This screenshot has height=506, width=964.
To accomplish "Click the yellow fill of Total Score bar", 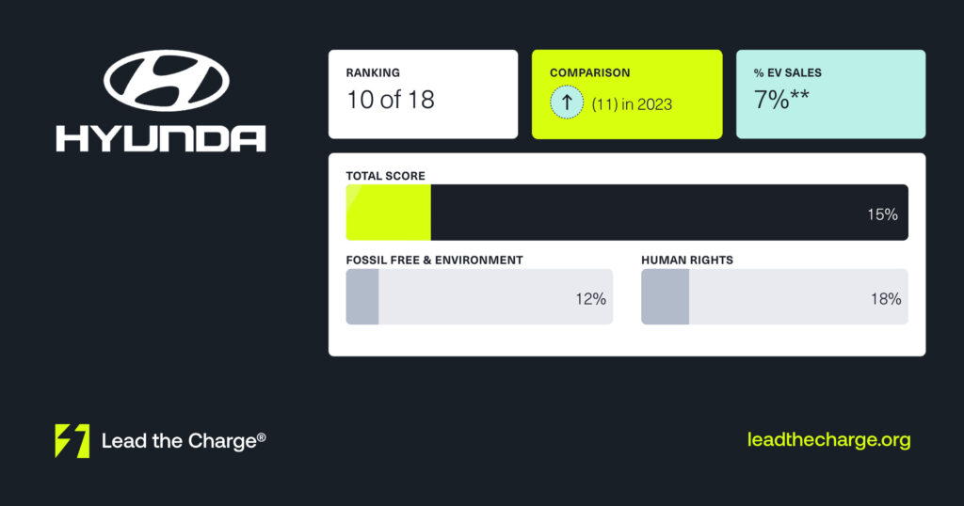I will tap(389, 212).
